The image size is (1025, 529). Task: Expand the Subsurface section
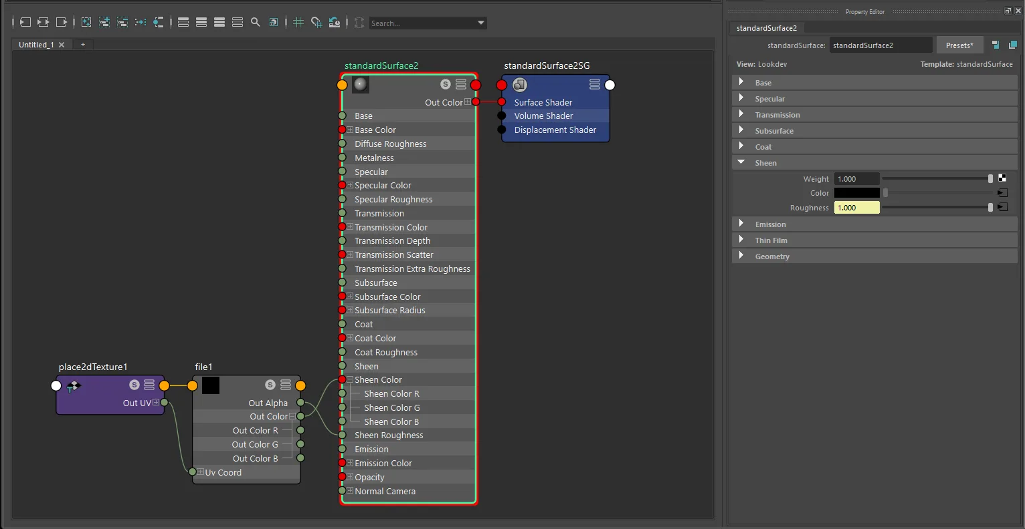coord(741,130)
